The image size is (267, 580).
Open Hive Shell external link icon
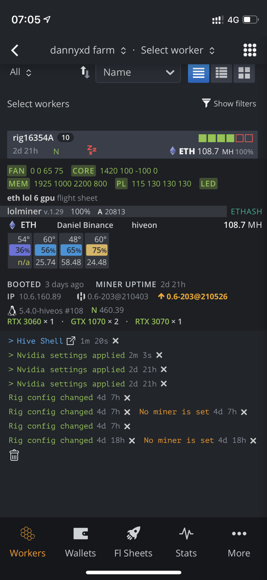click(71, 341)
